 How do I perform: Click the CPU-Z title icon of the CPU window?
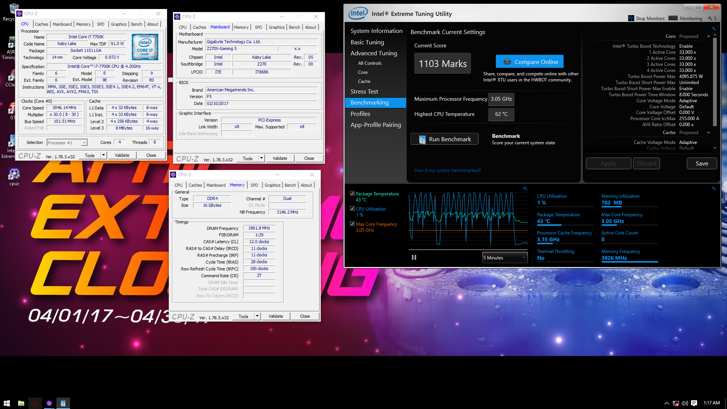20,14
